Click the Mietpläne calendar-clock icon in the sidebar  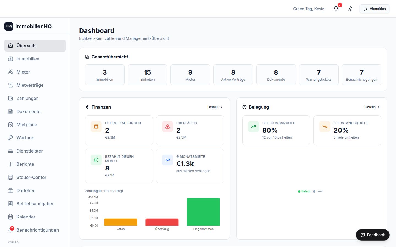click(x=10, y=125)
